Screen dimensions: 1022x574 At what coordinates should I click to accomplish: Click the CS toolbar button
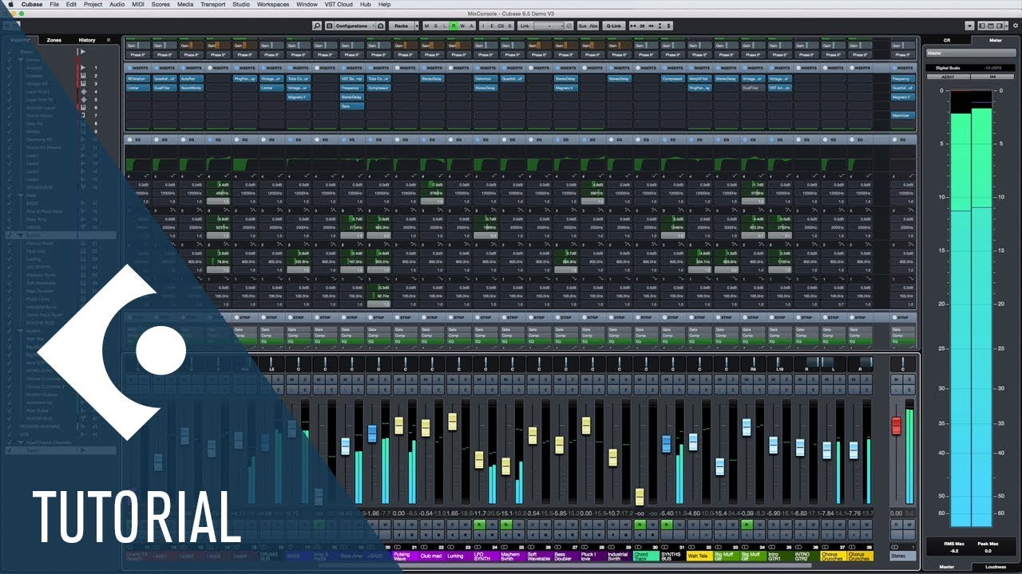pos(501,26)
